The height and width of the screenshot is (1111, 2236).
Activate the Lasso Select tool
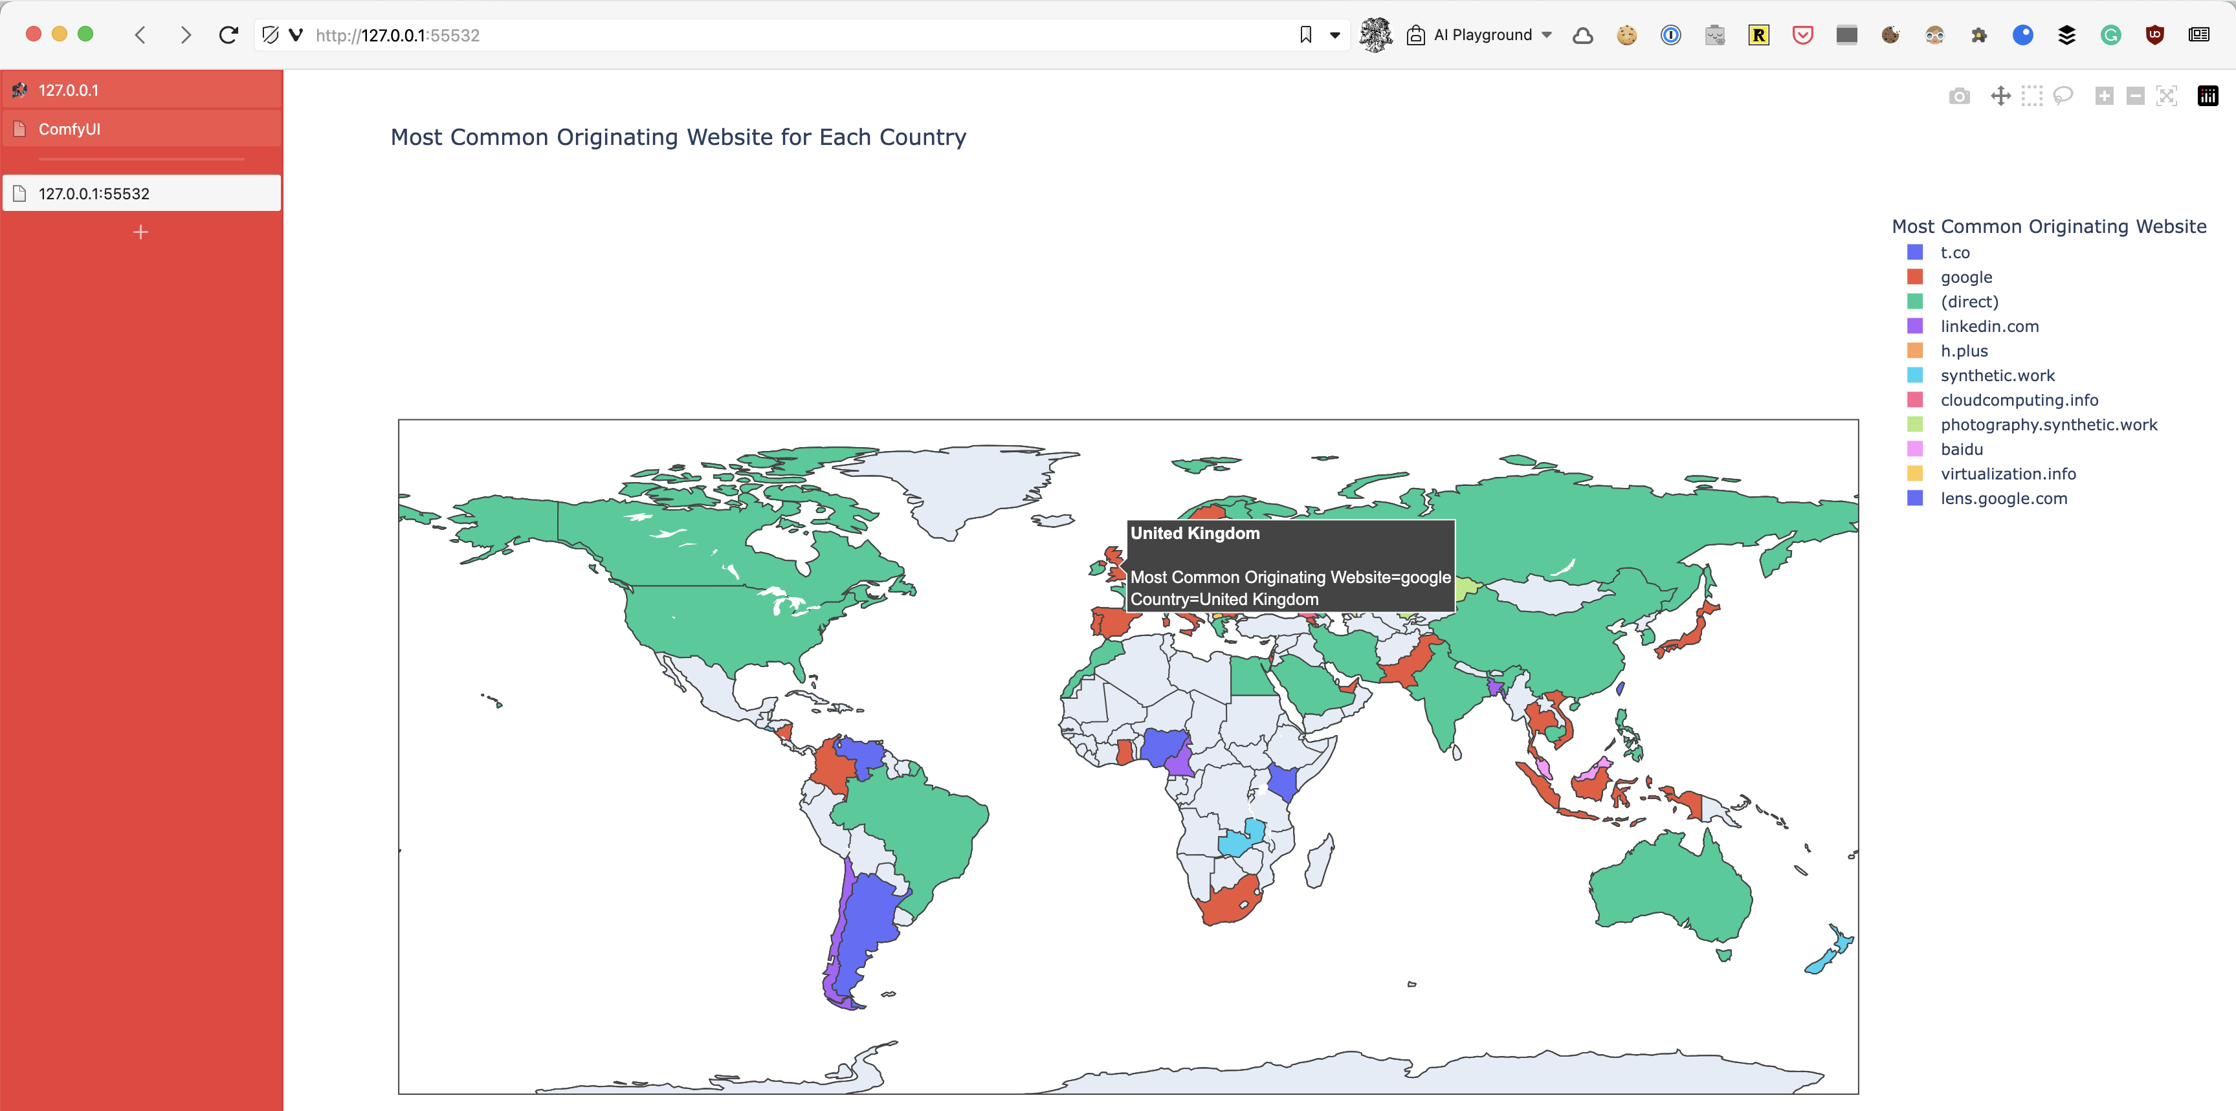click(x=2063, y=96)
